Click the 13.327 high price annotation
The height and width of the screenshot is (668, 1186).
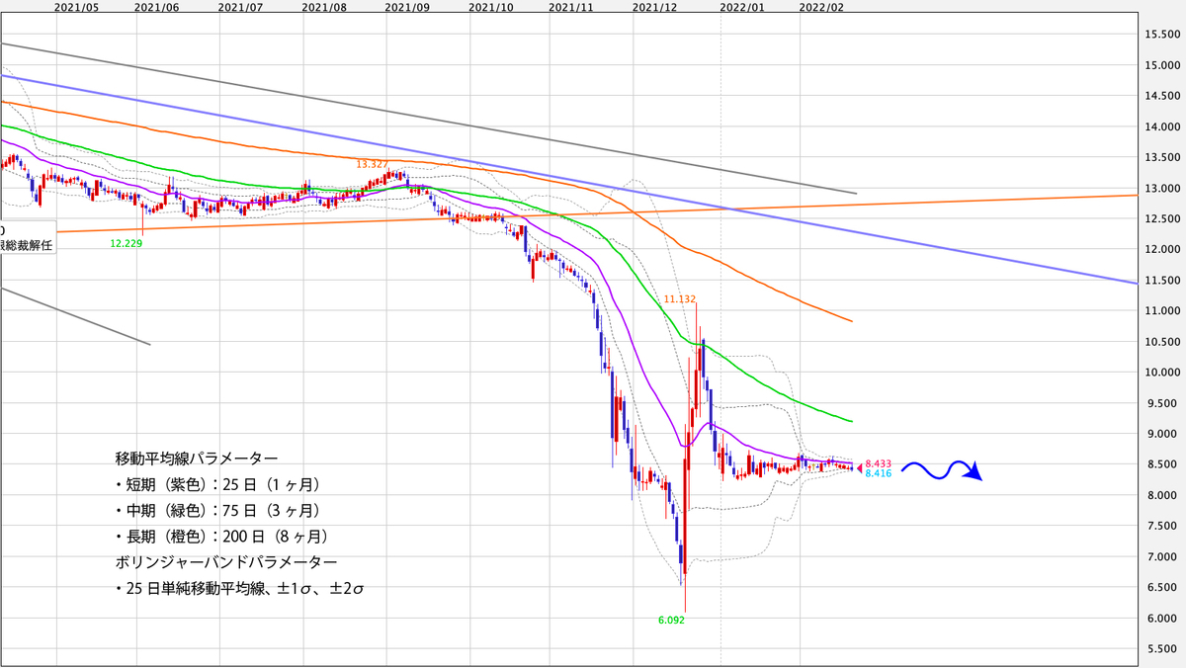coord(373,164)
